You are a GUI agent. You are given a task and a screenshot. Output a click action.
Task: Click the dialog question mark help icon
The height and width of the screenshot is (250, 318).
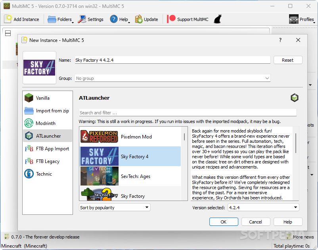280,40
